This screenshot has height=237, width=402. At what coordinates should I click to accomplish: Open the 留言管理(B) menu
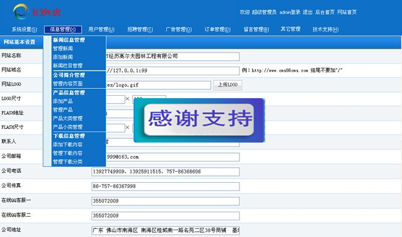pyautogui.click(x=256, y=30)
